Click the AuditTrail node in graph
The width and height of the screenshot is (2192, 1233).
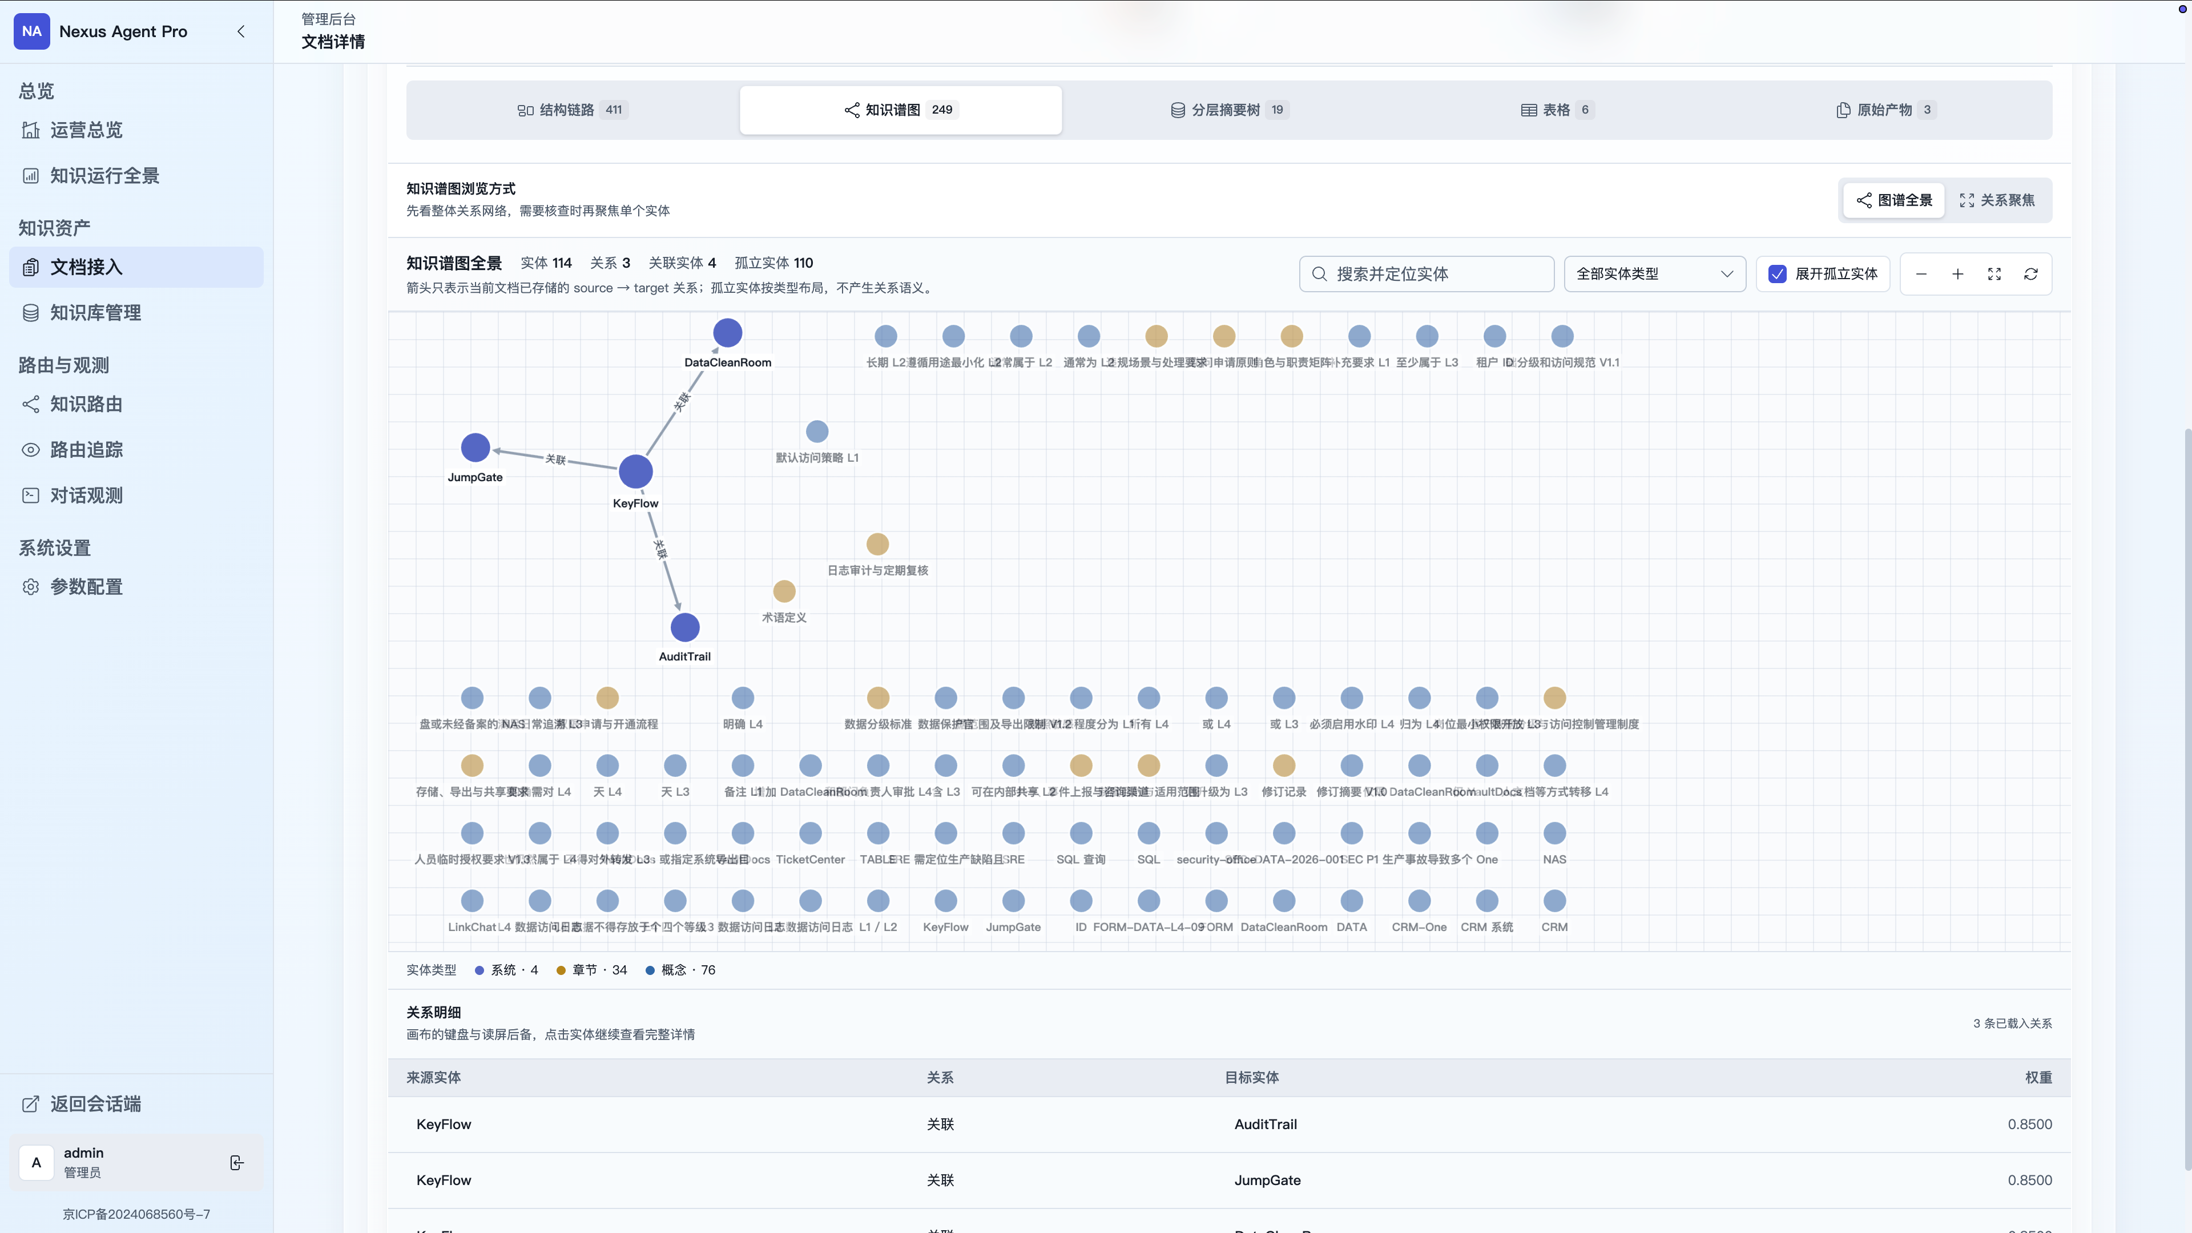[x=685, y=627]
